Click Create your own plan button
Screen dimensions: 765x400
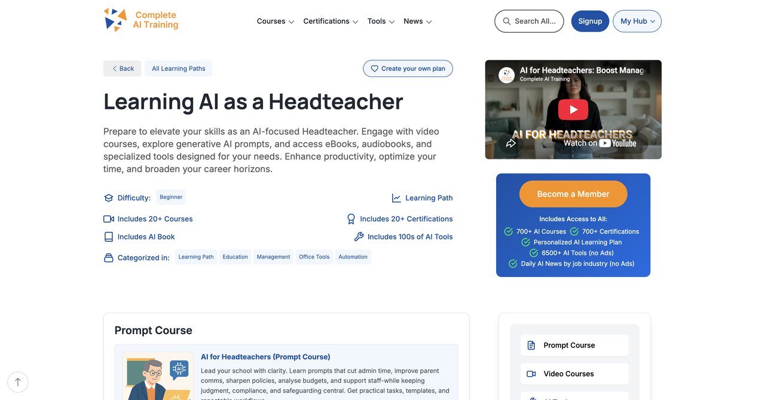(408, 69)
